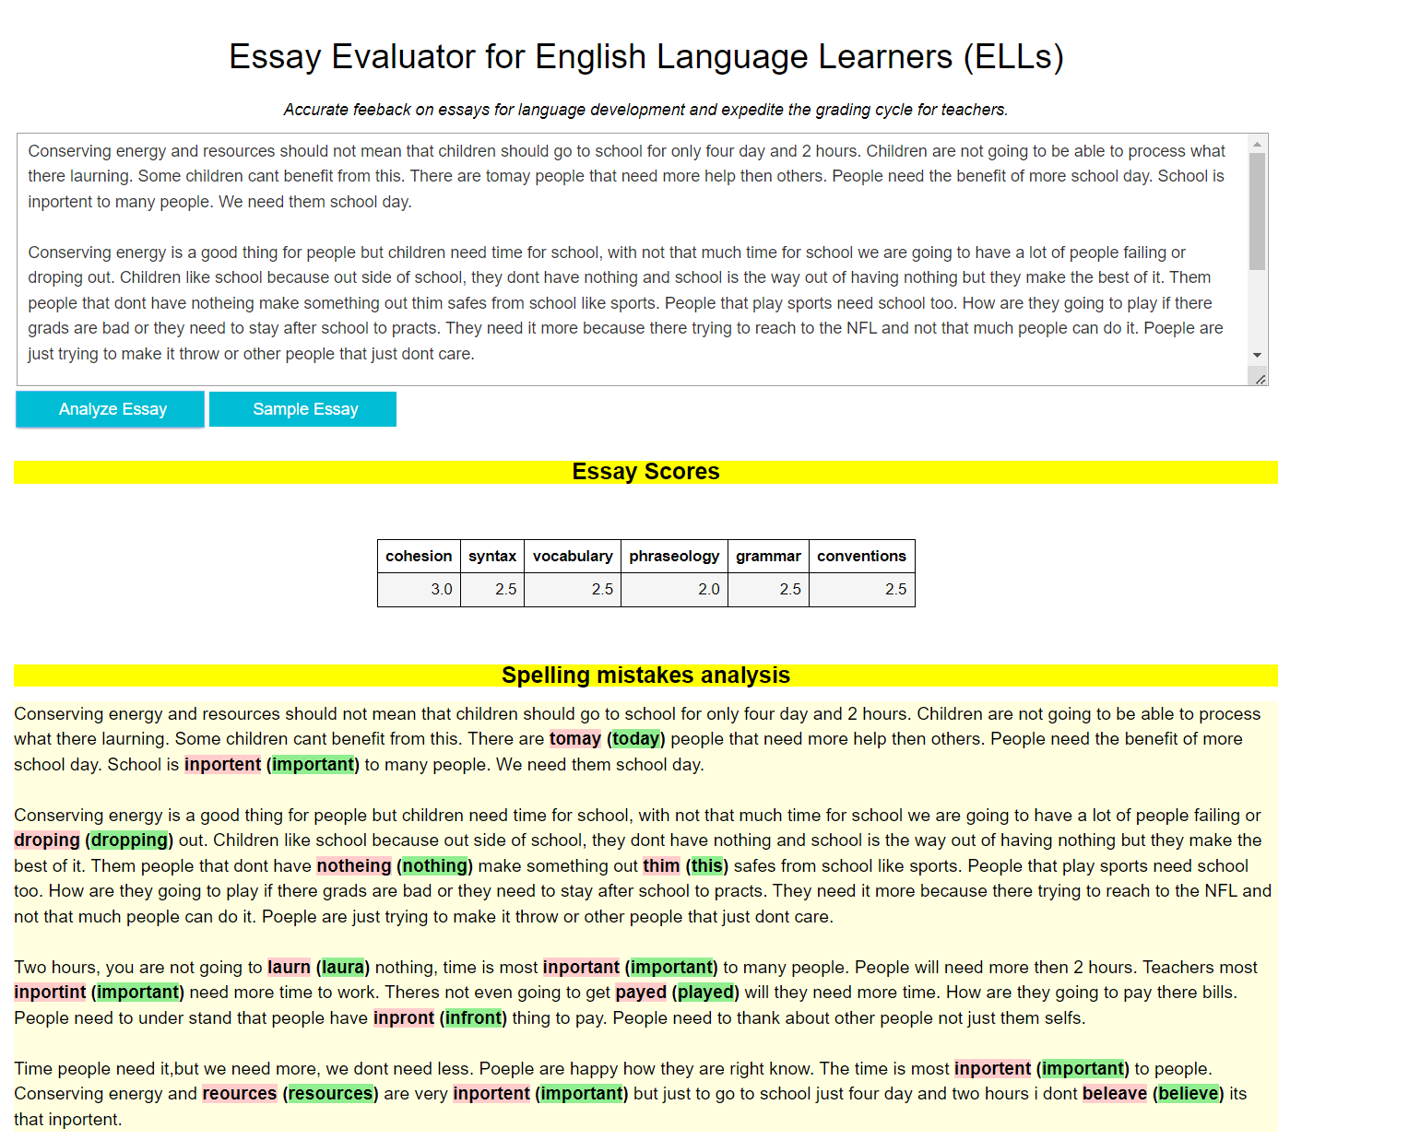Viewport: 1420px width, 1140px height.
Task: Select the cohesion column header
Action: pos(419,556)
